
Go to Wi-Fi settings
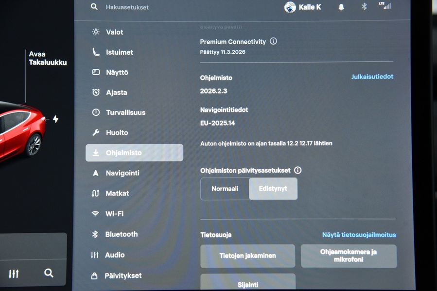114,214
